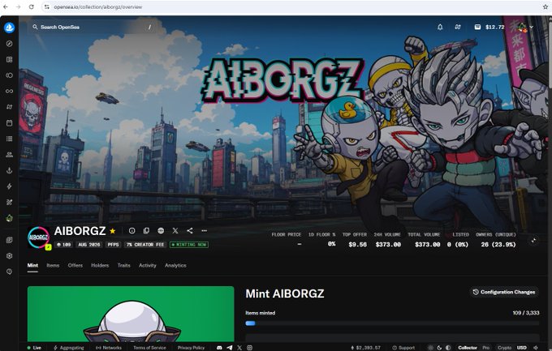Open the sparkle wand icon in sidebar
Image resolution: width=552 pixels, height=351 pixels.
tap(10, 202)
